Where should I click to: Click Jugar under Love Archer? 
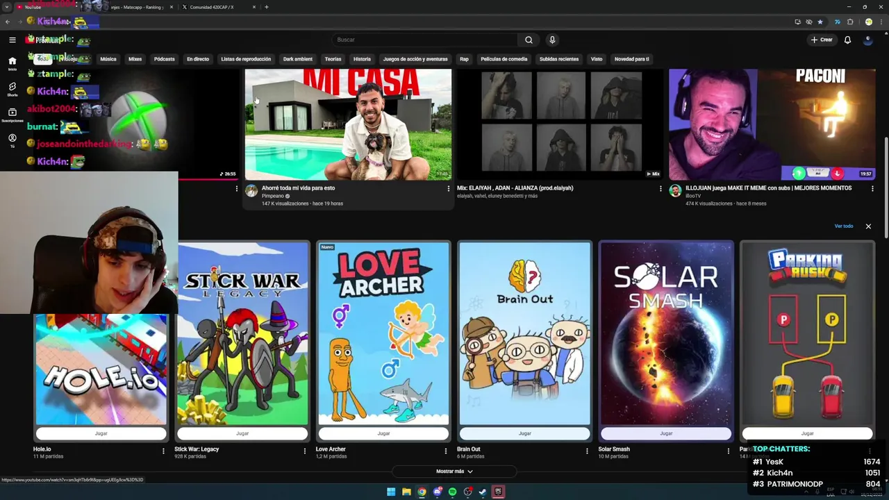pos(383,433)
